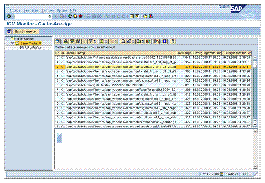Click the Print icon in the table toolbar

123,41
